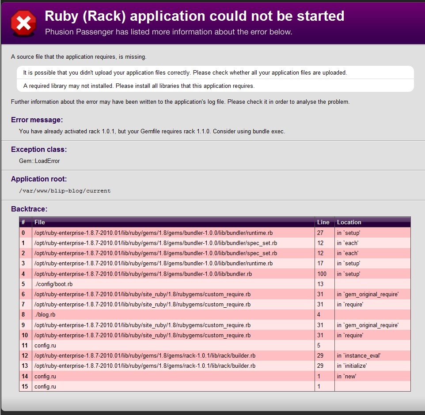Click the 'Ruby (Rack) application could not be started' heading
Screen dimensions: 425x415
click(194, 16)
